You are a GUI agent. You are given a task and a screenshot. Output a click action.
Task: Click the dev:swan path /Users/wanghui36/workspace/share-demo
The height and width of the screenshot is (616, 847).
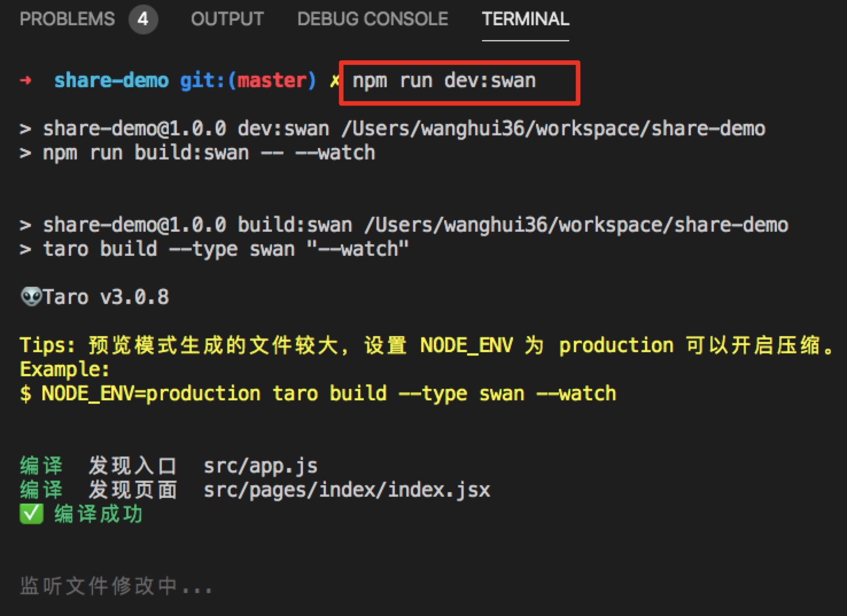point(553,129)
